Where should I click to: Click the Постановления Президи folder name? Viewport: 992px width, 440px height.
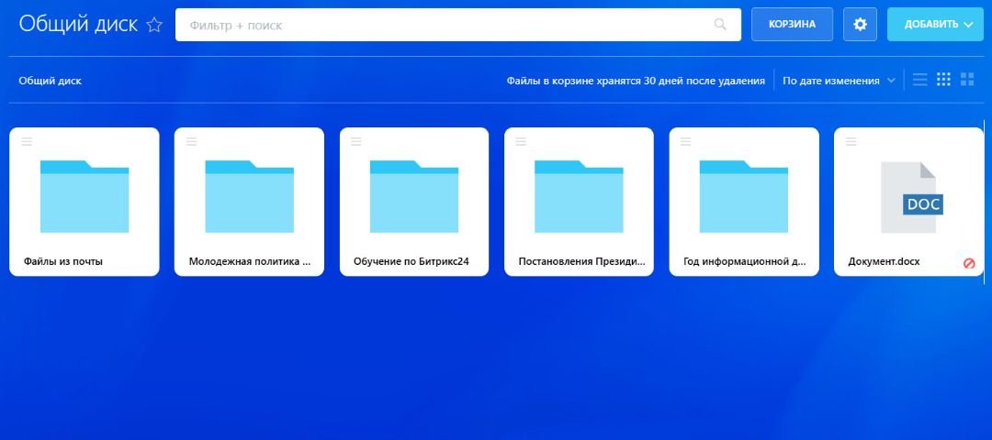click(582, 261)
